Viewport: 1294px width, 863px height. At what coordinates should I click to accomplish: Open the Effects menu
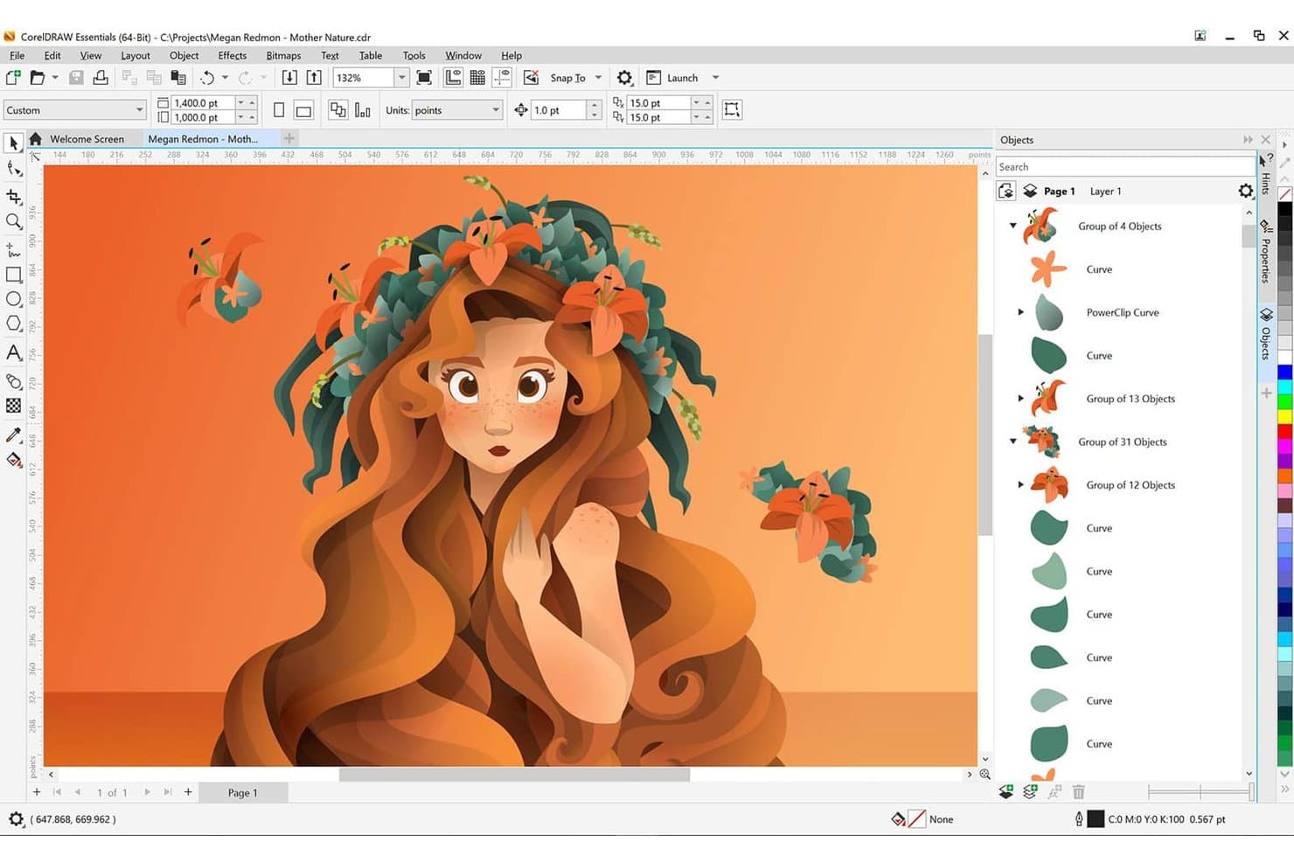click(232, 55)
